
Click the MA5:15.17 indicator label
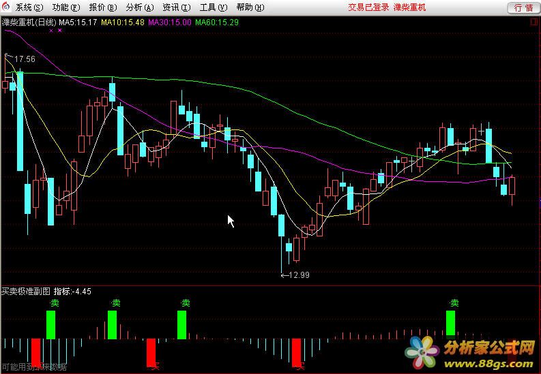coord(78,22)
